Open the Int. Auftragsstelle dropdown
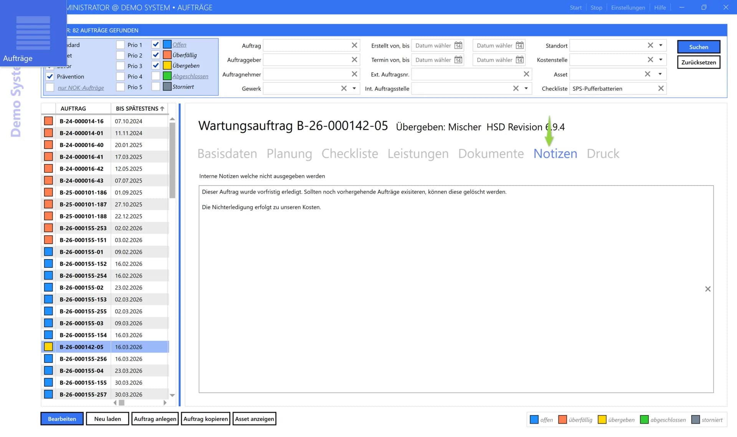This screenshot has height=437, width=737. point(526,89)
